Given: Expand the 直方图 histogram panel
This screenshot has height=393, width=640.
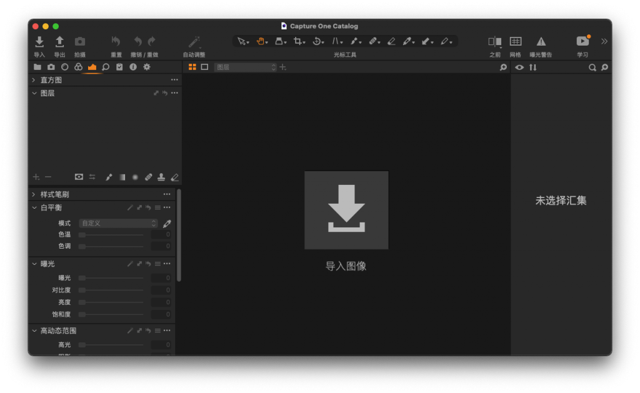Looking at the screenshot, I should (x=34, y=80).
